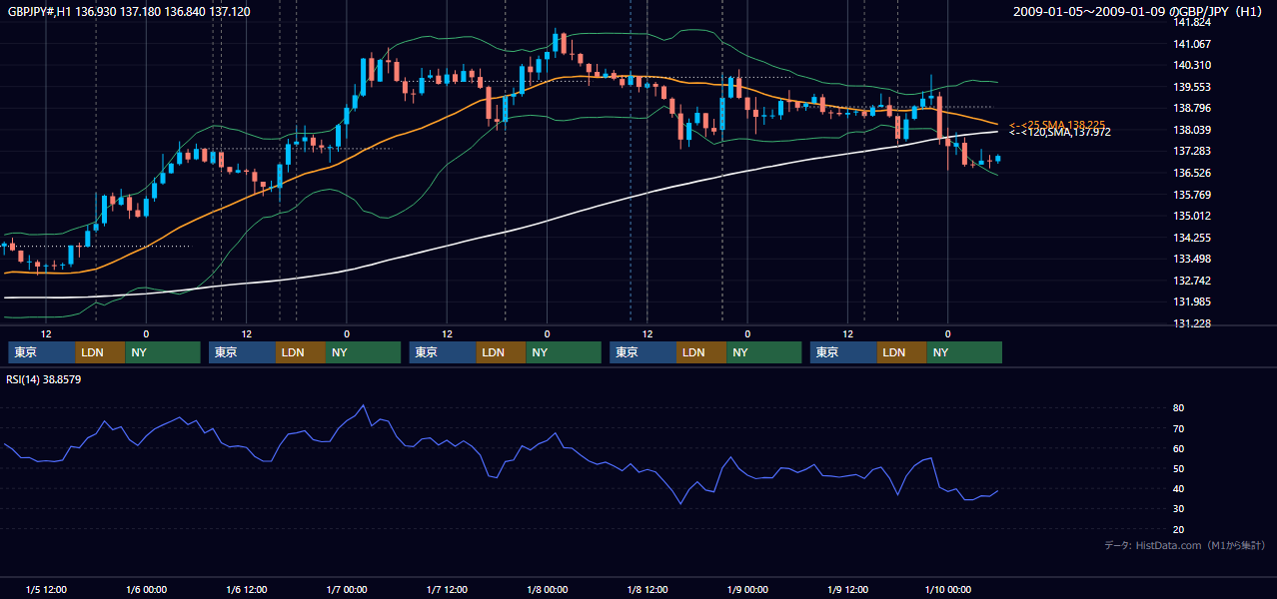The image size is (1277, 599).
Task: Select the LDN session block for January 5
Action: [101, 352]
